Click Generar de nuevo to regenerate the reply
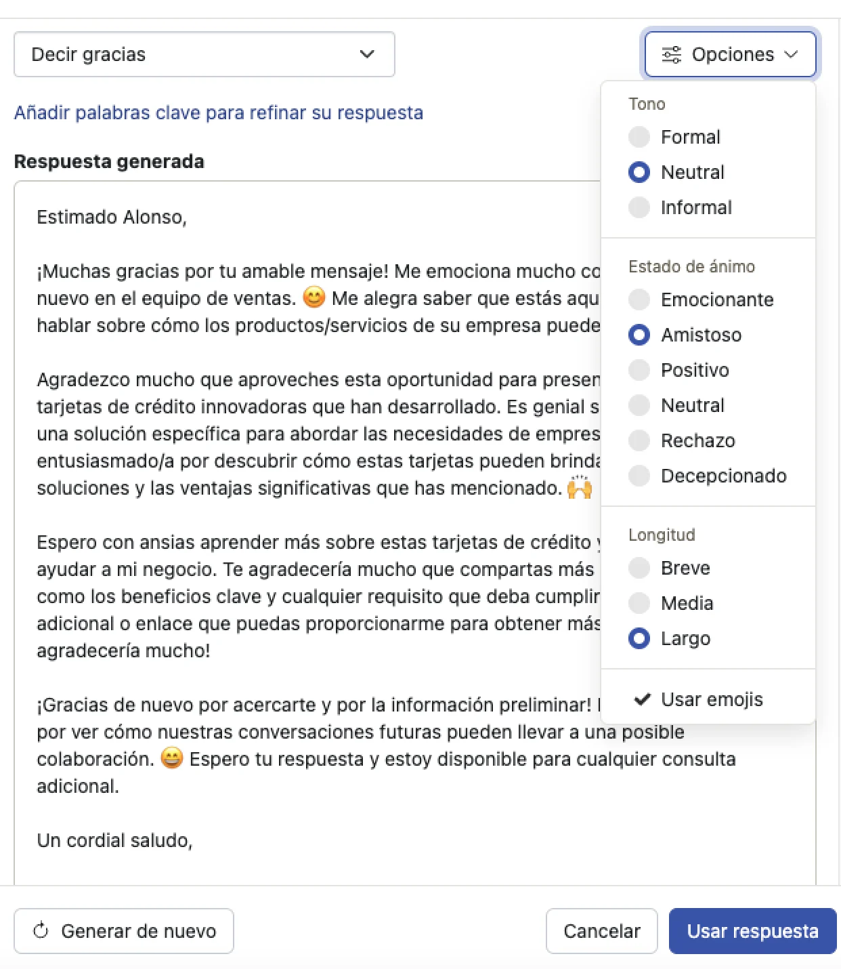The image size is (841, 969). coord(124,930)
